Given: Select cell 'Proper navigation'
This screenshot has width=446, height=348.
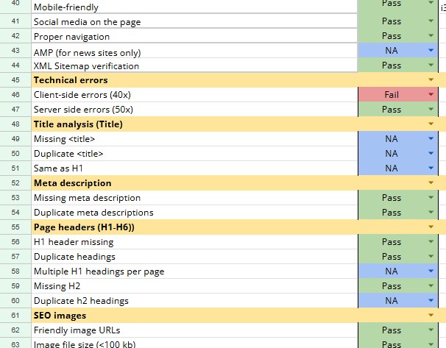Looking at the screenshot, I should click(x=194, y=36).
